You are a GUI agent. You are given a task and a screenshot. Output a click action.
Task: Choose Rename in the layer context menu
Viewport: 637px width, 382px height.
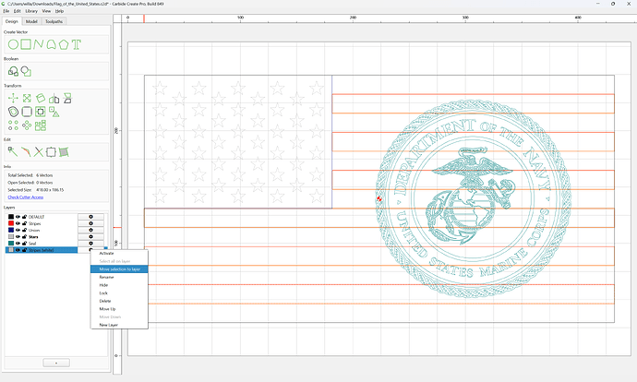119,277
